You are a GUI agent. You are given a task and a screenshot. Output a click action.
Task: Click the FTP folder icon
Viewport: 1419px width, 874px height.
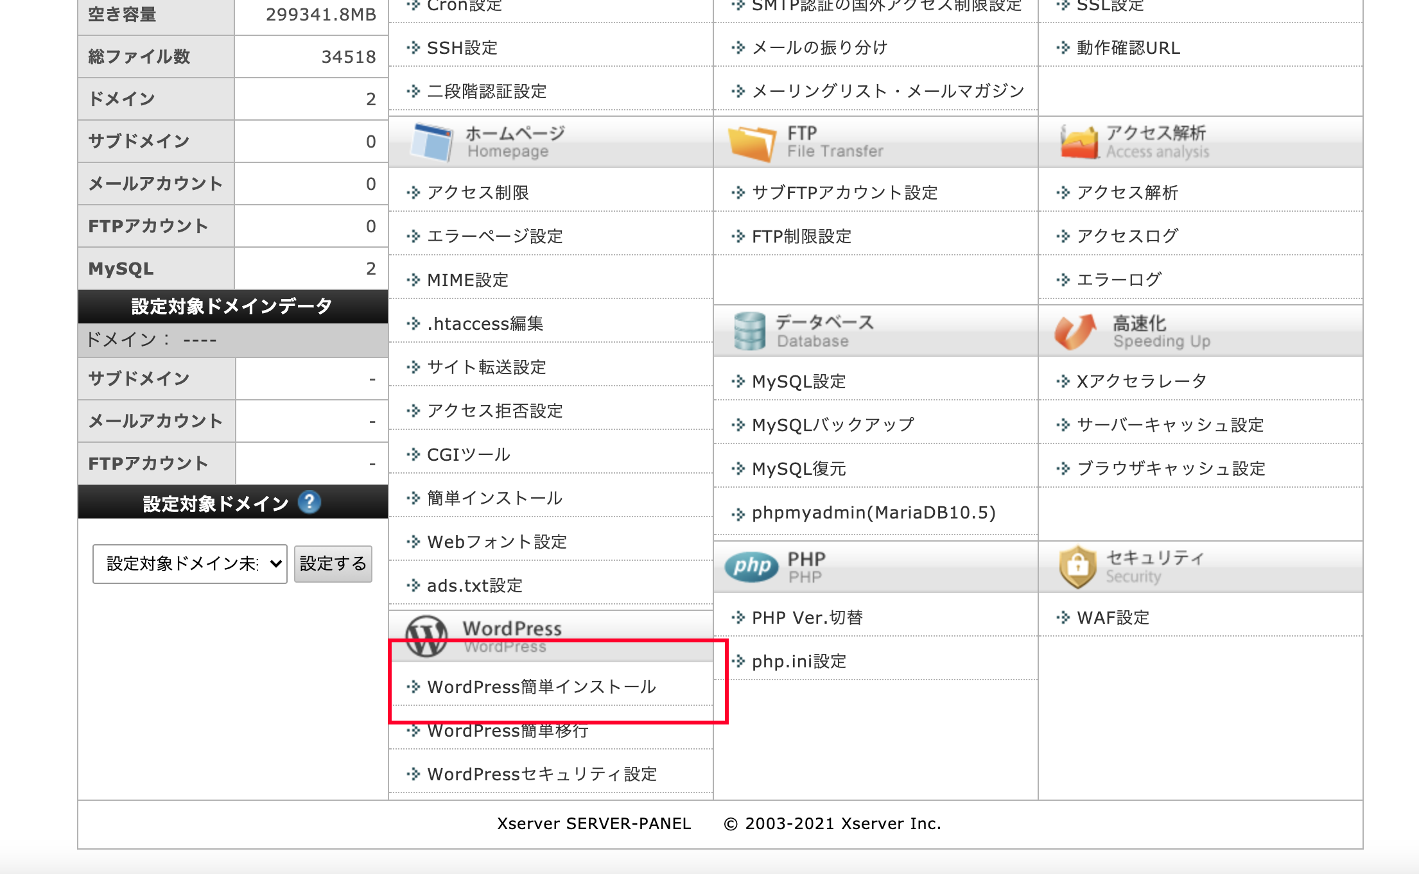pyautogui.click(x=751, y=142)
